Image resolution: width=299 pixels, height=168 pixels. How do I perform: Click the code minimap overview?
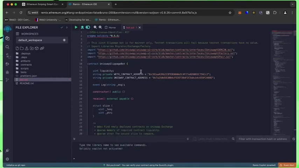pyautogui.click(x=283, y=83)
